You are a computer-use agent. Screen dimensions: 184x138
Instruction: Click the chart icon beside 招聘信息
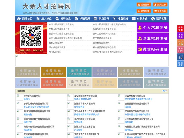(57, 19)
